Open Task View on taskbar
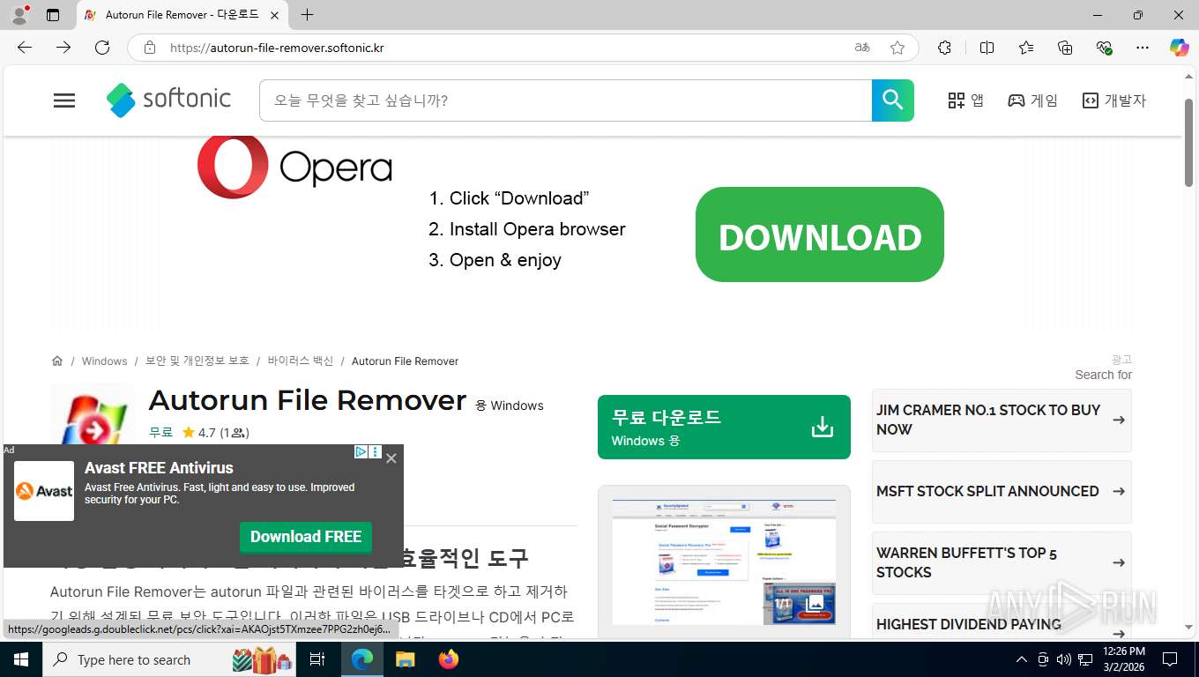The width and height of the screenshot is (1199, 677). [317, 659]
